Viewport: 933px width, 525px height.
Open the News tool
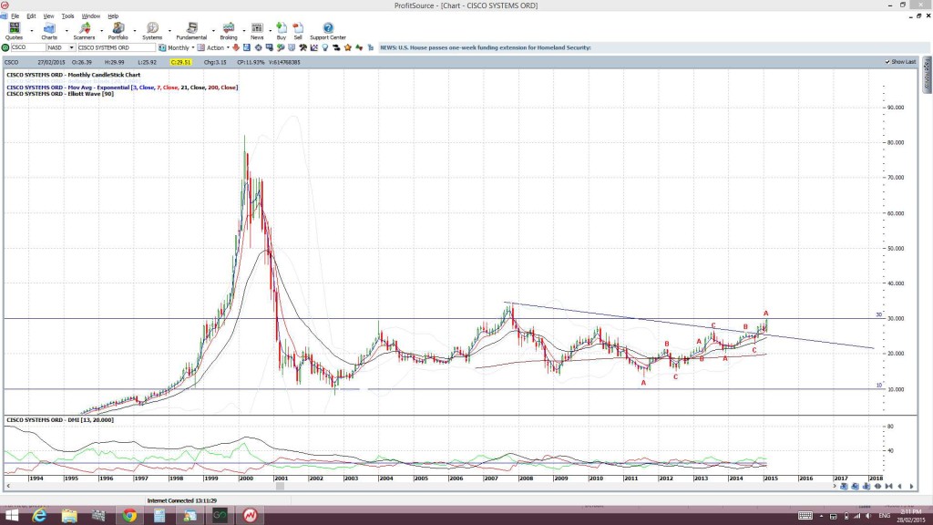point(257,31)
